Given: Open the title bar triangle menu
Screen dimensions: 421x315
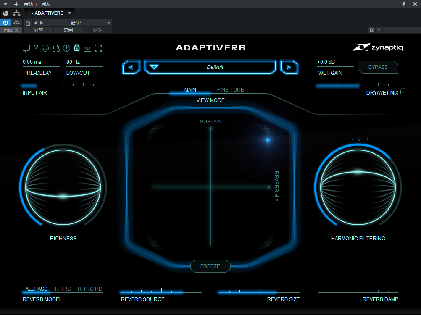Looking at the screenshot, I should click(x=5, y=4).
